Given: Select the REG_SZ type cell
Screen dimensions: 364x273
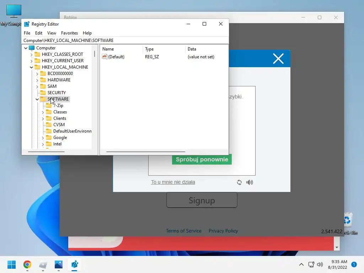Looking at the screenshot, I should tap(152, 57).
